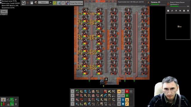
Task: Pick the red item with count 25 in row 3
Action: pos(81,100)
